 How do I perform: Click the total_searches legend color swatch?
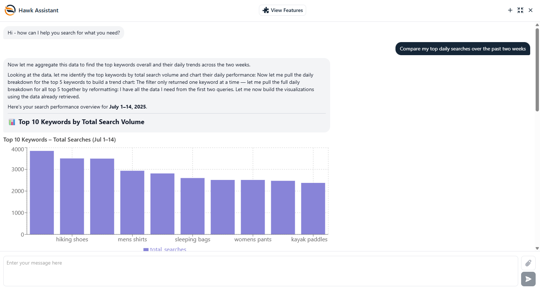tap(146, 250)
